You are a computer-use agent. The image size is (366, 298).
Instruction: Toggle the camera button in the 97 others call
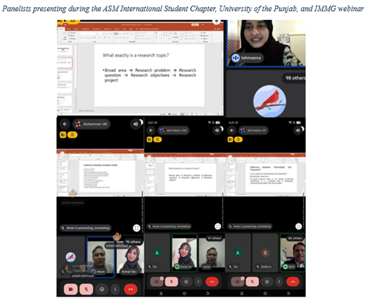157,282
